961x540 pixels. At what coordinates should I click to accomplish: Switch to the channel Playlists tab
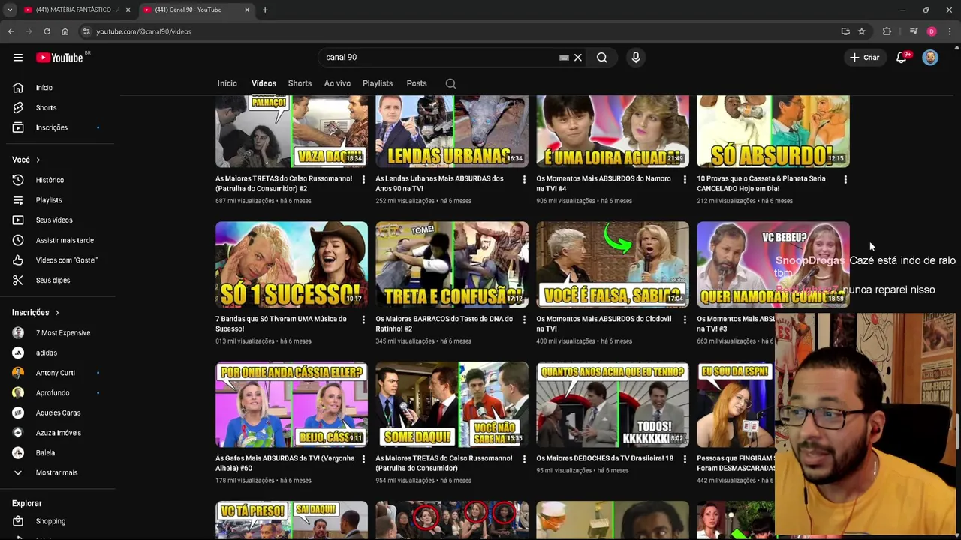coord(378,83)
